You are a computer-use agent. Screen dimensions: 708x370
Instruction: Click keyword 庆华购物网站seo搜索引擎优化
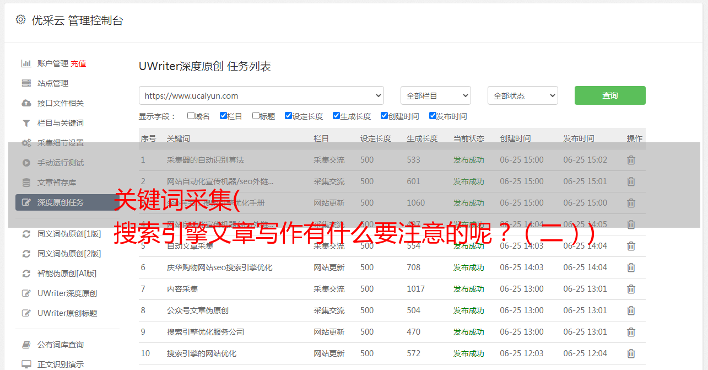pyautogui.click(x=220, y=267)
